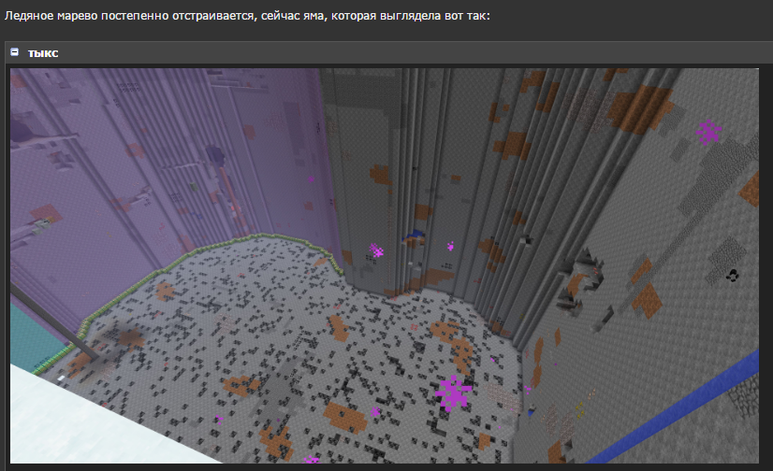Click the text "Ледяное марево постепенно отстраивается"

130,16
